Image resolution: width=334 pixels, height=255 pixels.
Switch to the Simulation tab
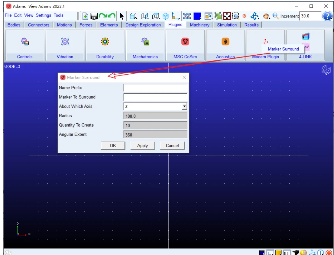227,25
